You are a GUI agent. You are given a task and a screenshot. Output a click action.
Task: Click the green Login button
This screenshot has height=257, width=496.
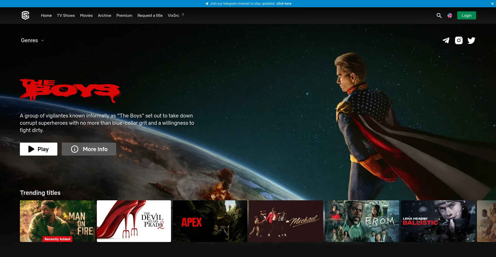pos(467,16)
